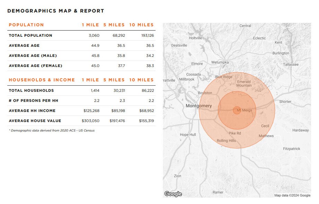
Task: Click the 5 miles total households value 30,231
Action: [x=117, y=91]
